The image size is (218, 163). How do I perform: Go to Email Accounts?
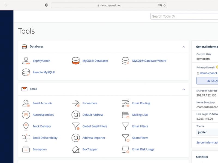click(43, 103)
